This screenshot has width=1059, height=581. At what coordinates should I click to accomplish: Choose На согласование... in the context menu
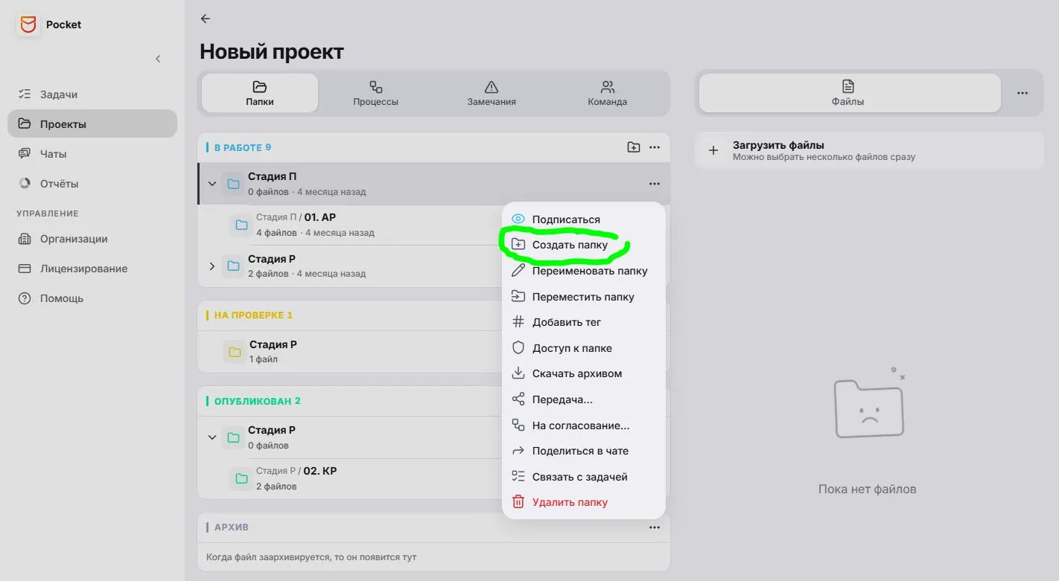point(583,426)
